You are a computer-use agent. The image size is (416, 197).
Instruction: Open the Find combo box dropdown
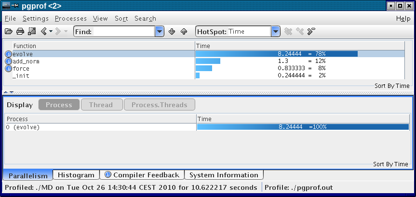pos(160,32)
